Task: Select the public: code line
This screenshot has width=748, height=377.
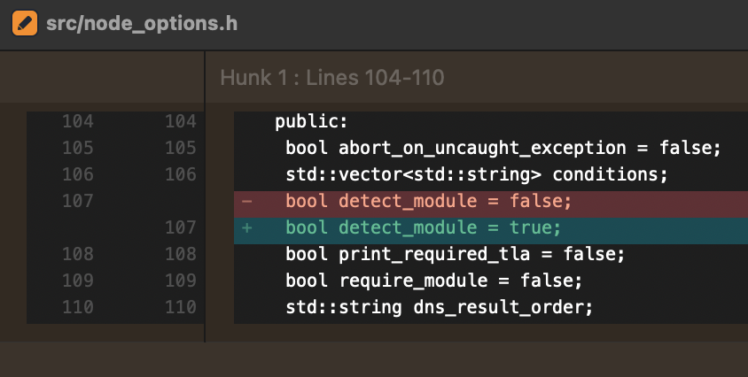Action: click(311, 122)
